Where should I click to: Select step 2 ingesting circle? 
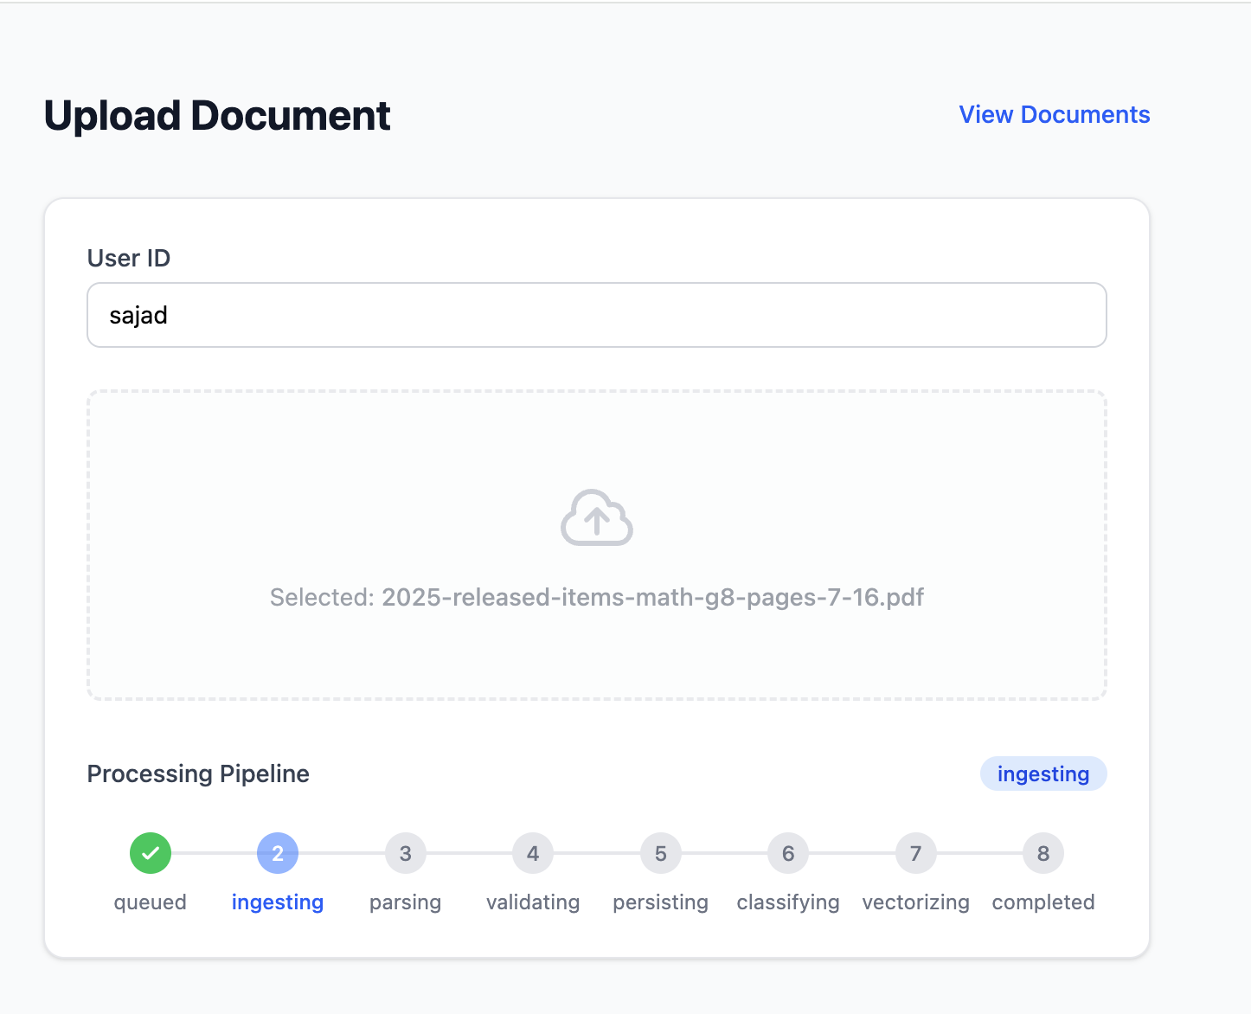pyautogui.click(x=278, y=853)
